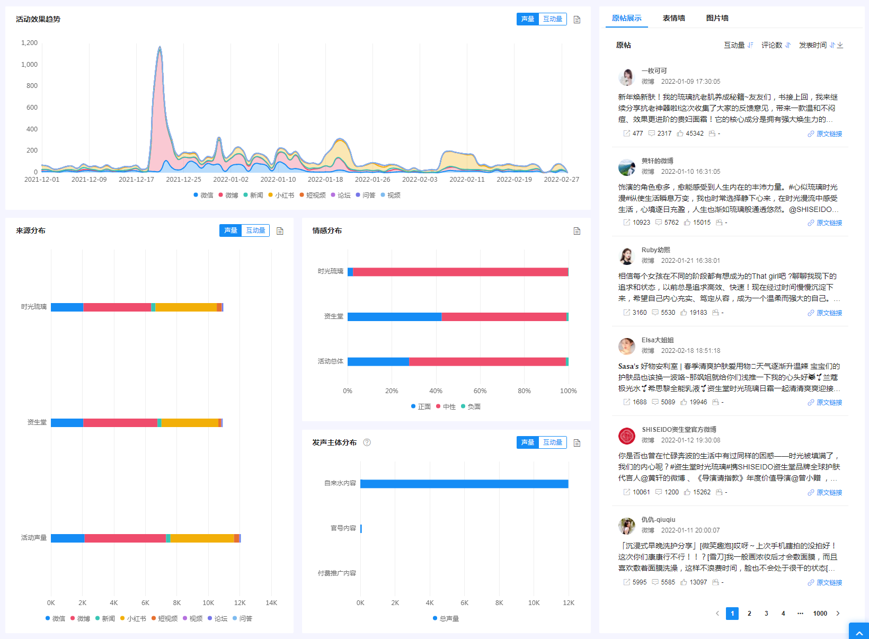The height and width of the screenshot is (639, 869).
Task: Click 中性 legend swatch in 情感分布
Action: pyautogui.click(x=438, y=406)
